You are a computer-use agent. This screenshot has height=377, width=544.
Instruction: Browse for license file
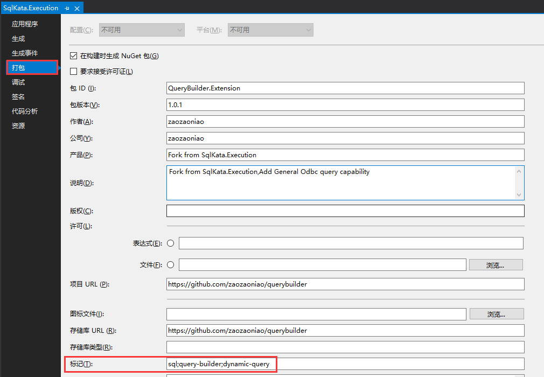(496, 265)
